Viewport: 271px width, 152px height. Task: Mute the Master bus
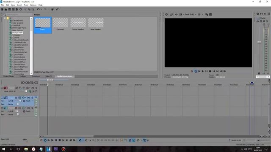[264, 22]
